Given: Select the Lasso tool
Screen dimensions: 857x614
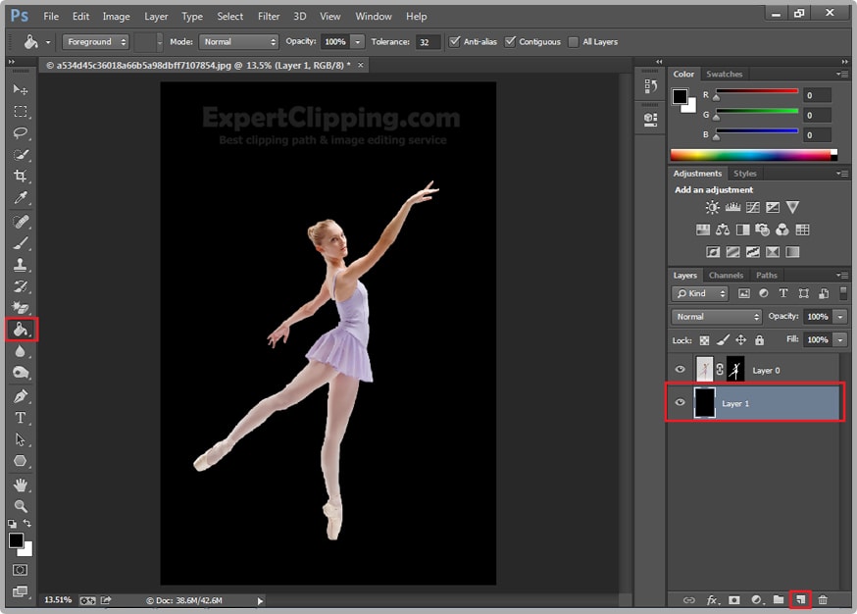Looking at the screenshot, I should pyautogui.click(x=21, y=132).
